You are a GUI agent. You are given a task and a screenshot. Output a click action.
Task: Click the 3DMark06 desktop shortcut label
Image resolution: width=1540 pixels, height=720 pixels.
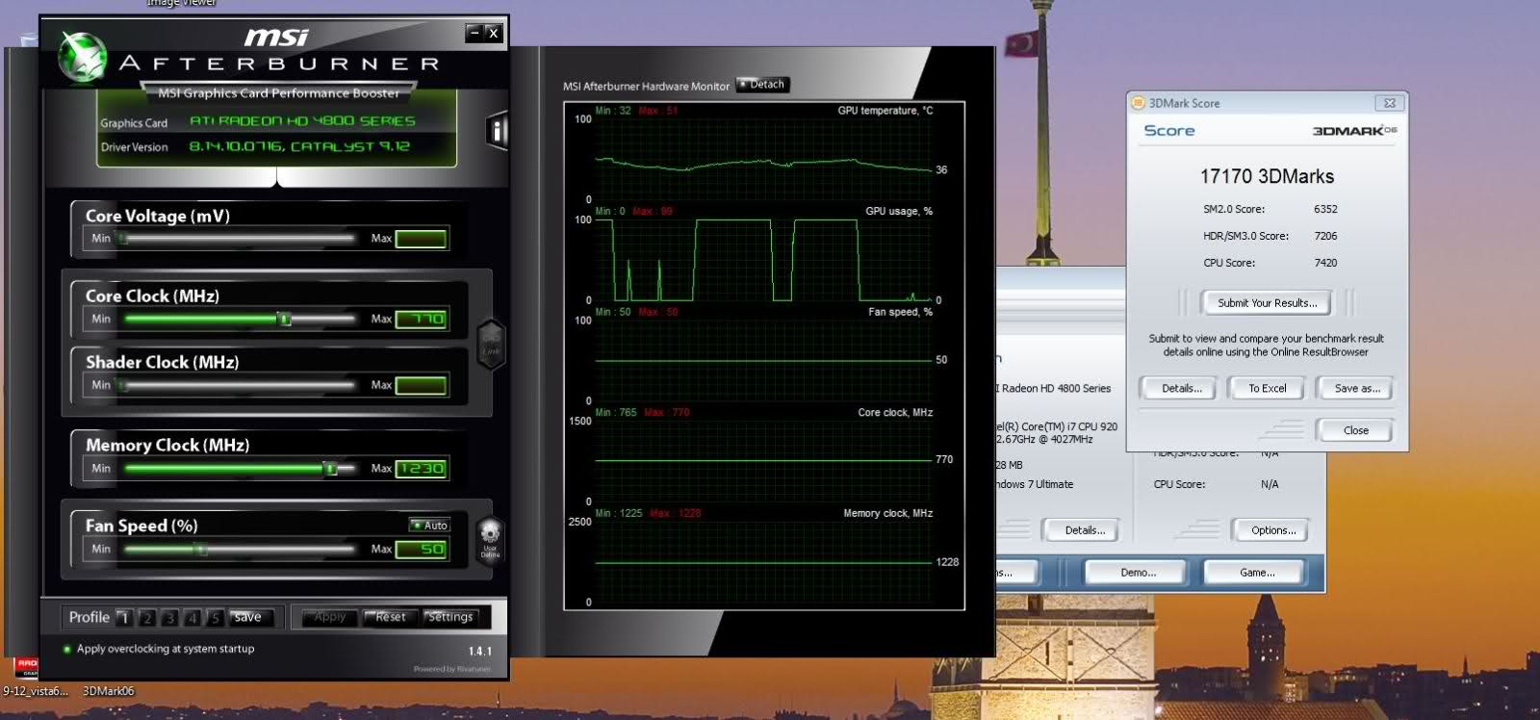pos(109,691)
